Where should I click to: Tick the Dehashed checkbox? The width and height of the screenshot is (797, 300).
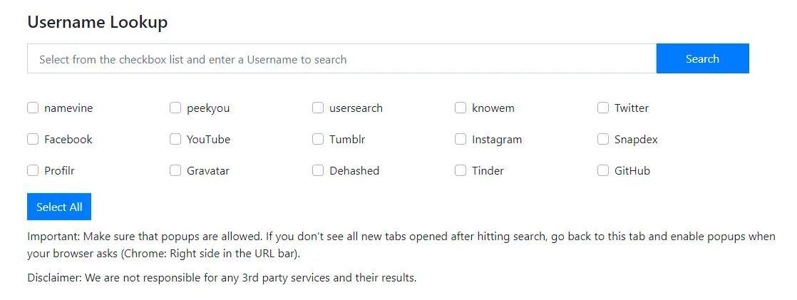(318, 171)
